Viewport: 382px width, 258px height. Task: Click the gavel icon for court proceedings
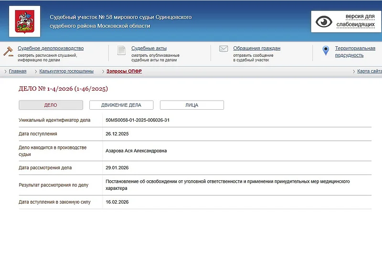coord(9,51)
